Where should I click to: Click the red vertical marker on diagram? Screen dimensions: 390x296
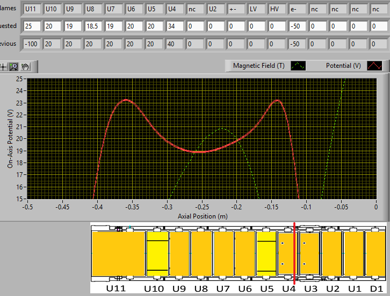tap(294, 253)
